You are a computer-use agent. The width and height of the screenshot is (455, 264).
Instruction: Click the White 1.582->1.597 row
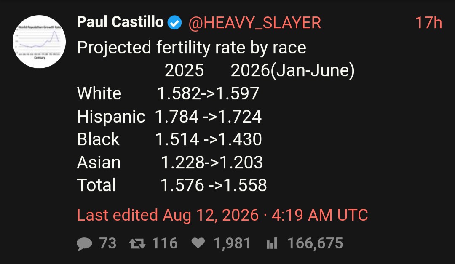(168, 93)
